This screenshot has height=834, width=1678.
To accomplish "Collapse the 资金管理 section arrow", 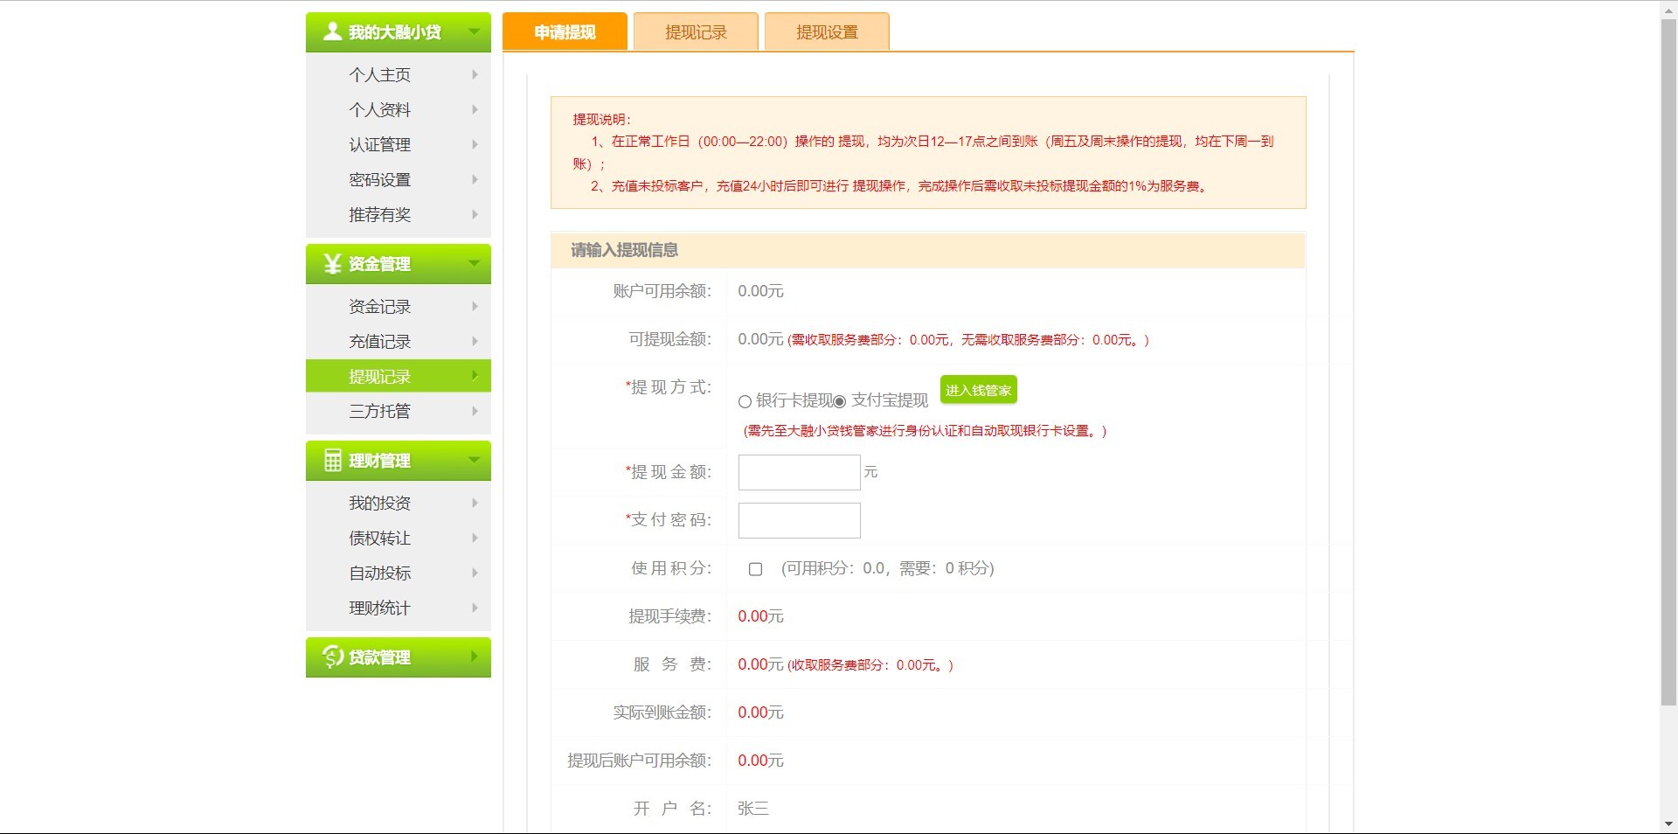I will (x=475, y=263).
